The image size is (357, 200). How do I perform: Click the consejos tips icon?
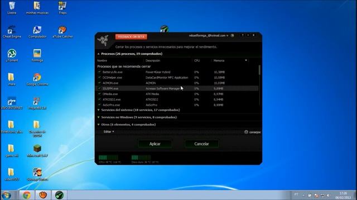click(246, 132)
